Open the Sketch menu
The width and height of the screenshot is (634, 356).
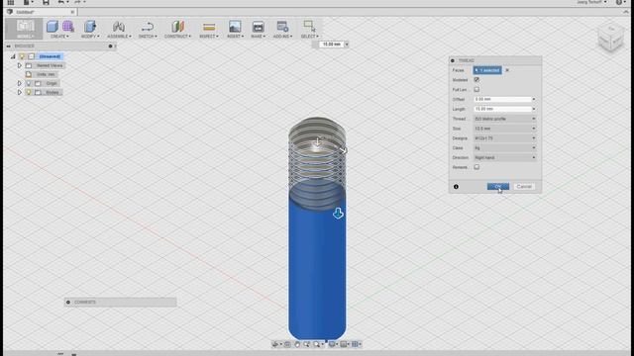click(x=148, y=37)
